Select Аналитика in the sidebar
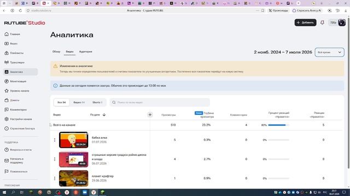 click(x=20, y=72)
